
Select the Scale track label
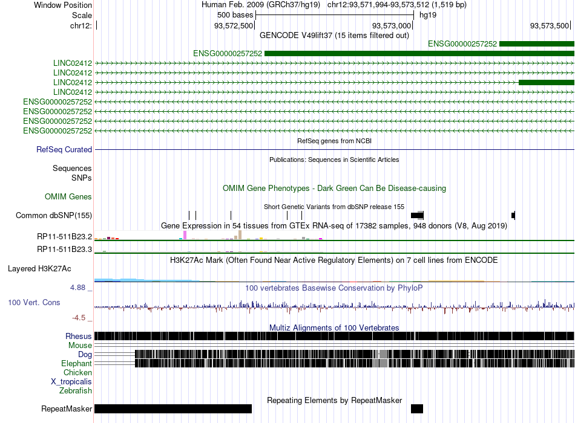point(82,15)
